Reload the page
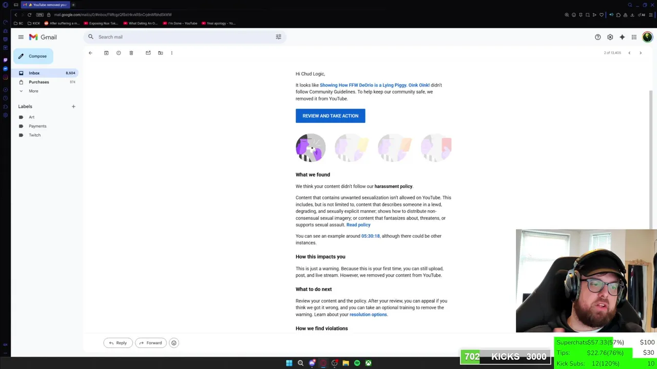Image resolution: width=657 pixels, height=369 pixels. tap(29, 15)
